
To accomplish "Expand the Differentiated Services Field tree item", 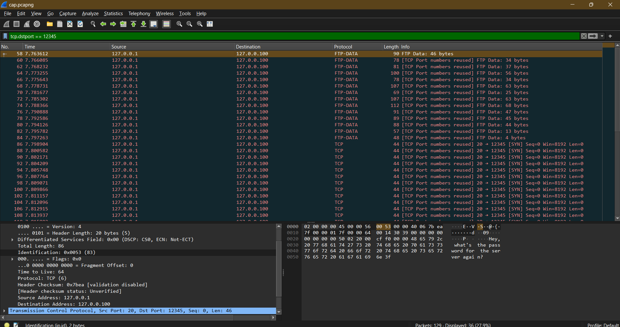I will point(12,240).
